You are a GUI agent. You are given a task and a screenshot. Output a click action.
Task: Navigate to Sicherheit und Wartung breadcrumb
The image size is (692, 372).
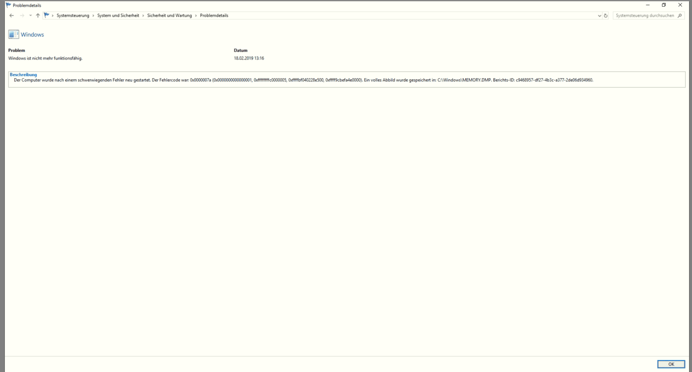(169, 16)
